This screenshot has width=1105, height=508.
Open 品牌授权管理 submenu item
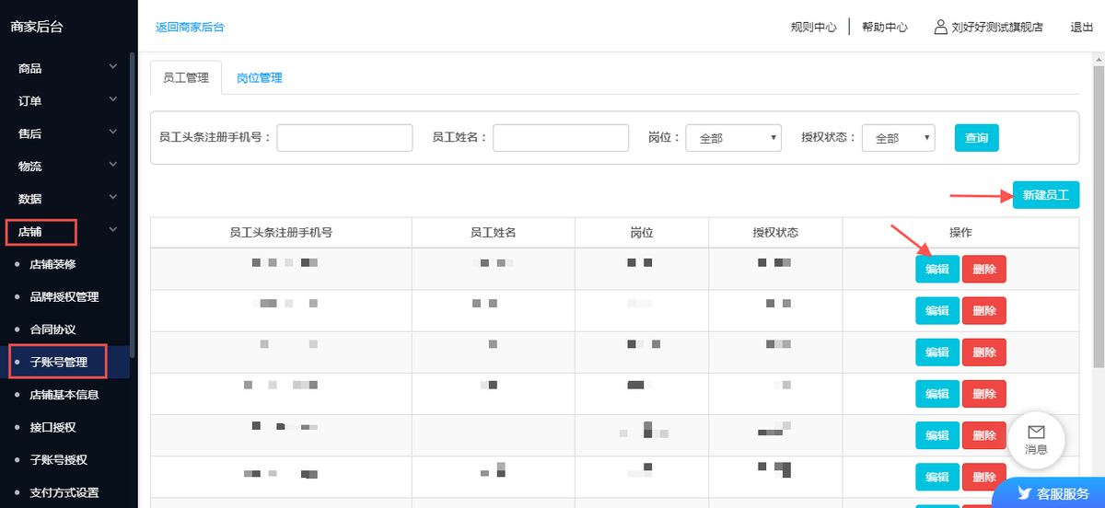click(x=64, y=296)
